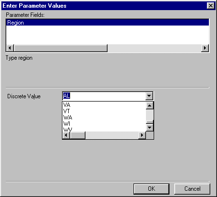Click the dropdown list's up scroll arrow

click(x=150, y=105)
